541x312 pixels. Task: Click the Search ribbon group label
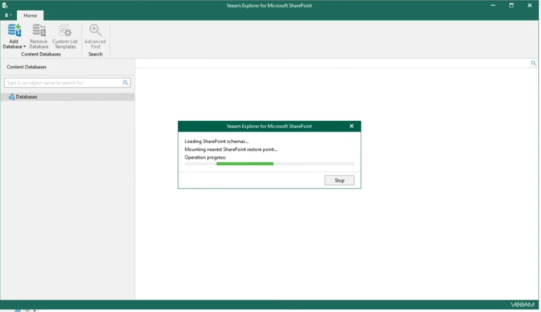point(95,54)
